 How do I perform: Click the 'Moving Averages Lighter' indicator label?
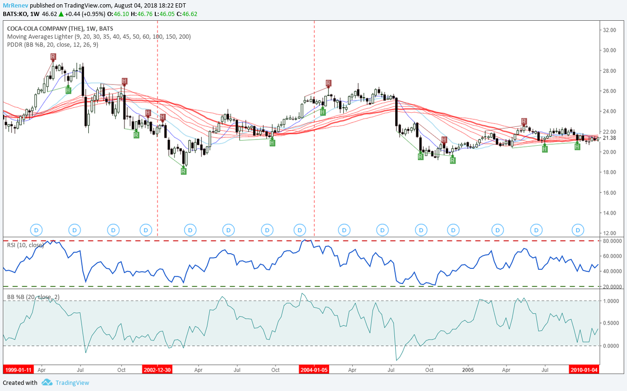99,36
